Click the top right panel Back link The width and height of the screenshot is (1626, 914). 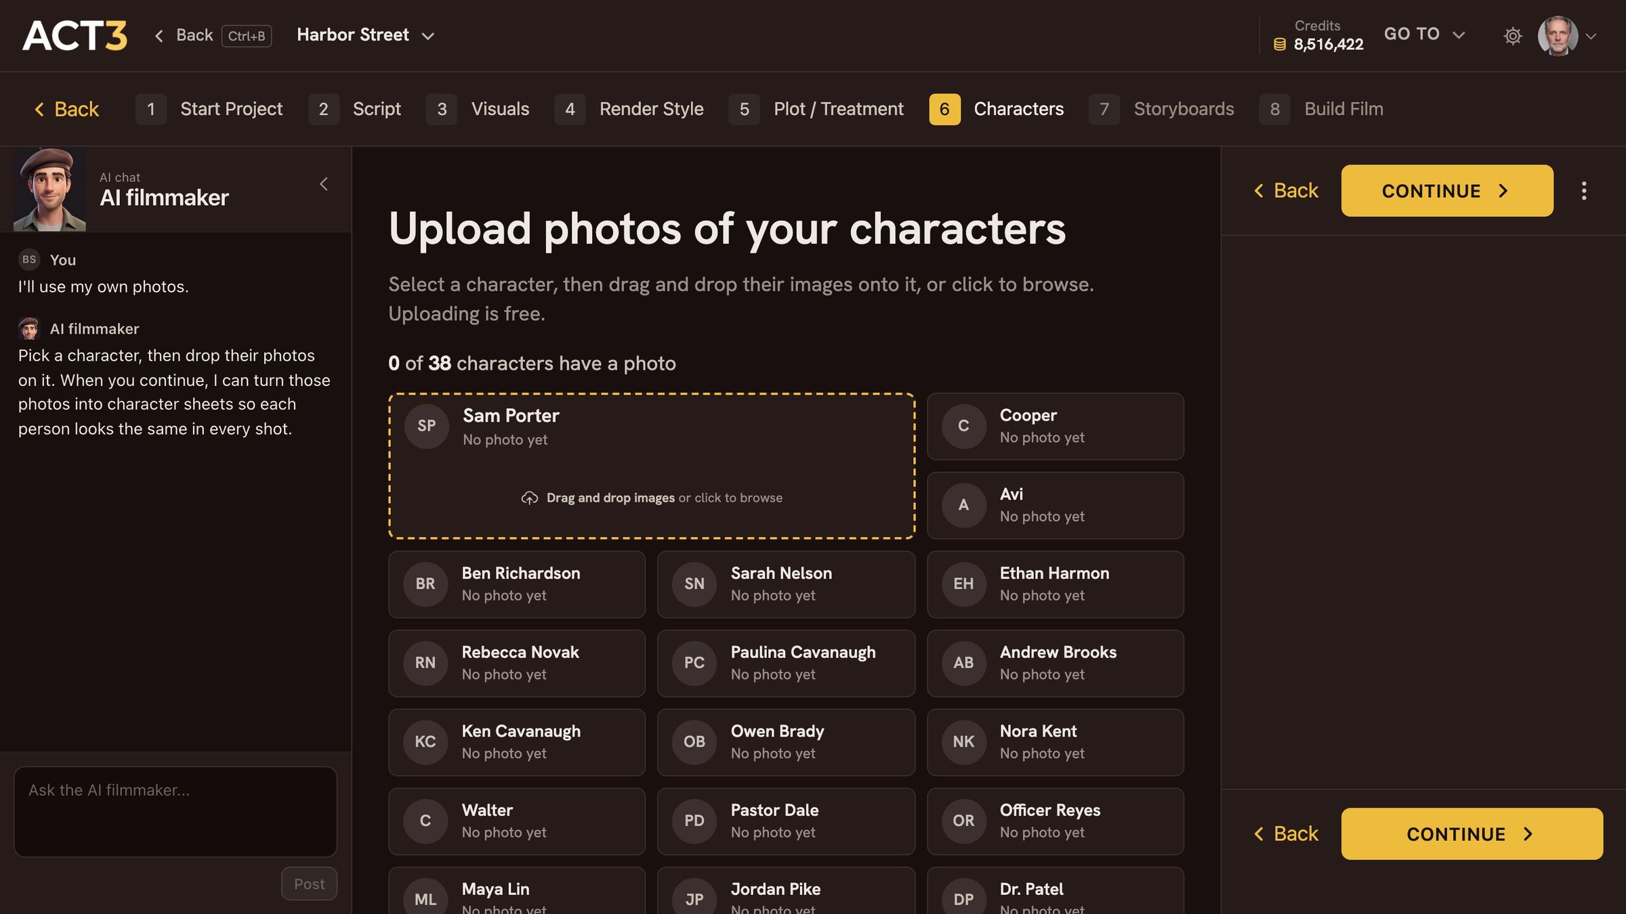(x=1286, y=191)
